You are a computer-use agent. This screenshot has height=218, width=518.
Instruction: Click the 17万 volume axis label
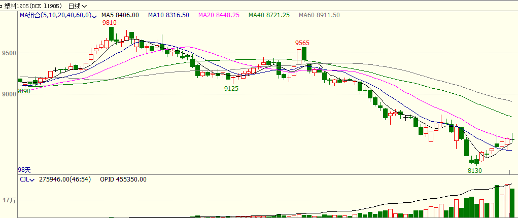pyautogui.click(x=9, y=200)
